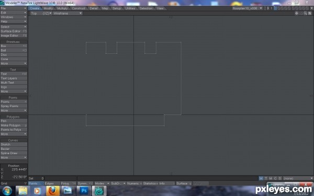
Task: Open the Image Editor
Action: tap(14, 36)
